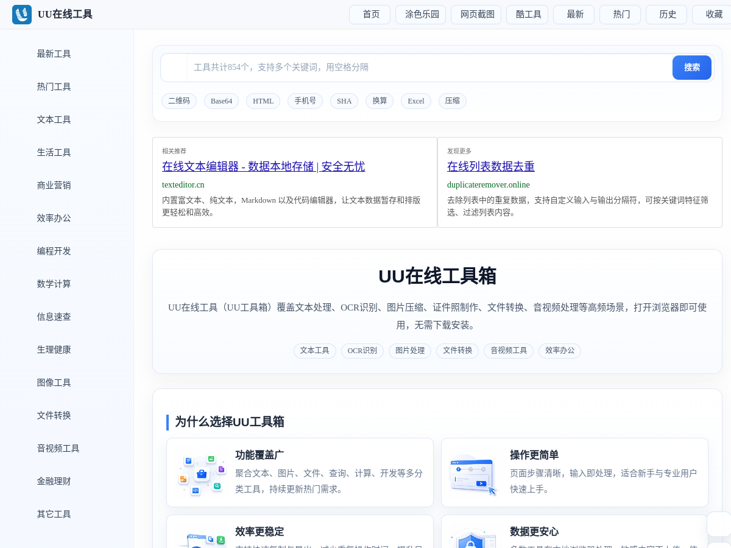Click the blue 搜索 button
731x548 pixels.
(x=692, y=68)
